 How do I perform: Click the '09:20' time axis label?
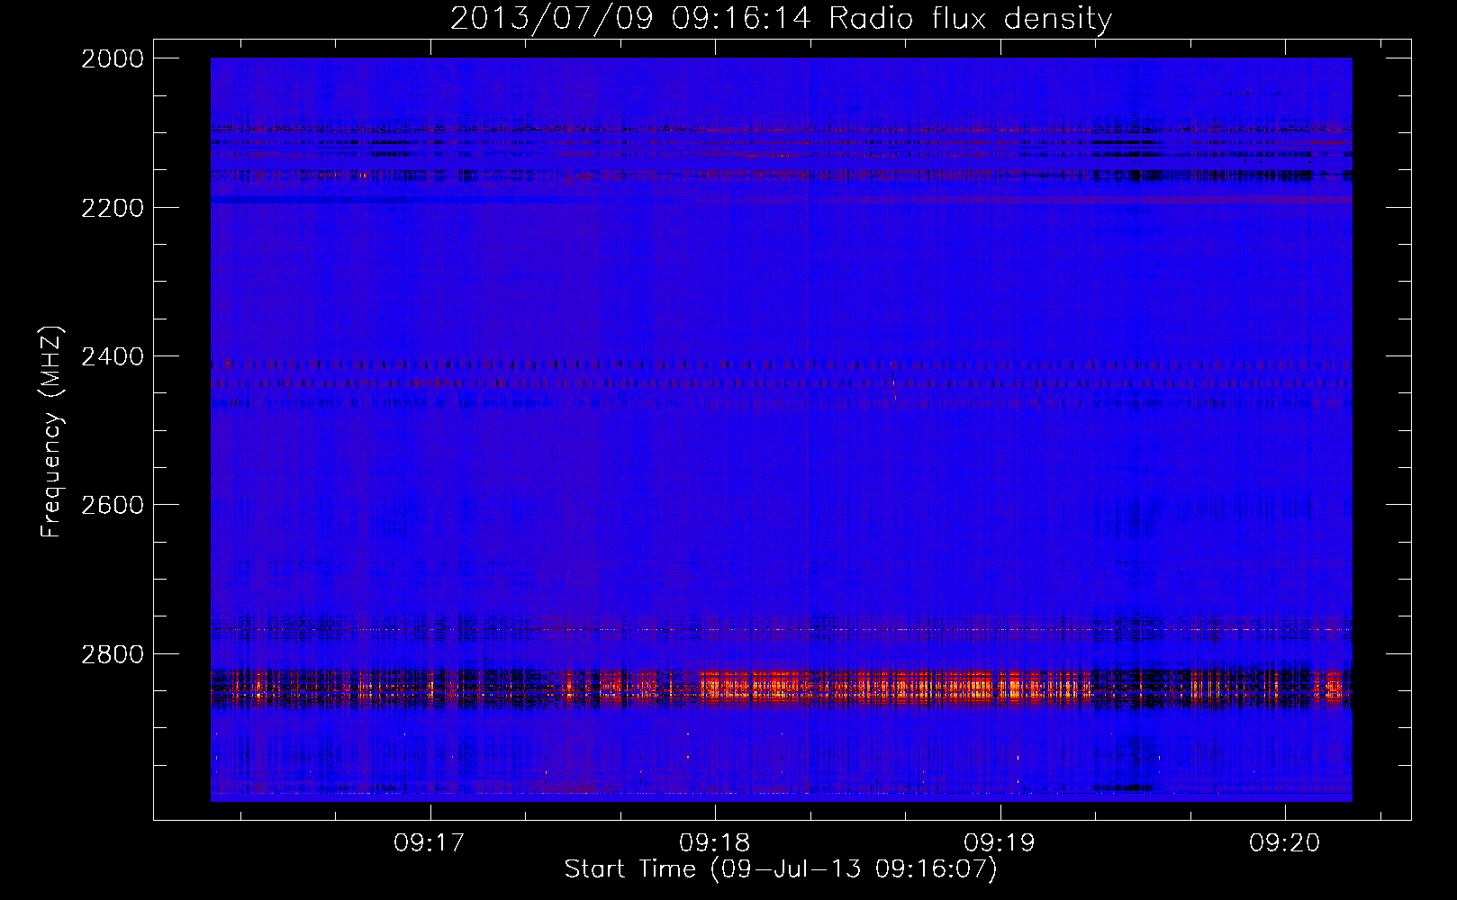1284,842
